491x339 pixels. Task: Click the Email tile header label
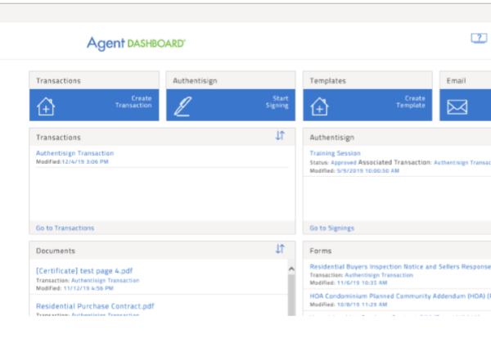click(x=457, y=81)
